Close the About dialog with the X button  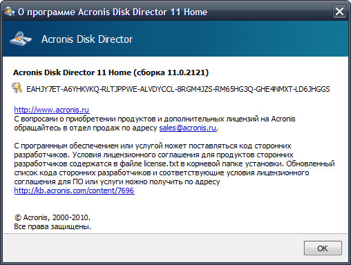[339, 11]
